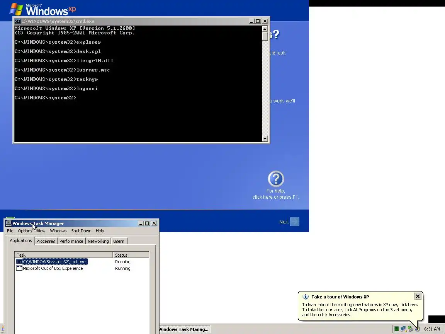Click the Out of Box Experience task icon
This screenshot has width=445, height=334.
19,268
